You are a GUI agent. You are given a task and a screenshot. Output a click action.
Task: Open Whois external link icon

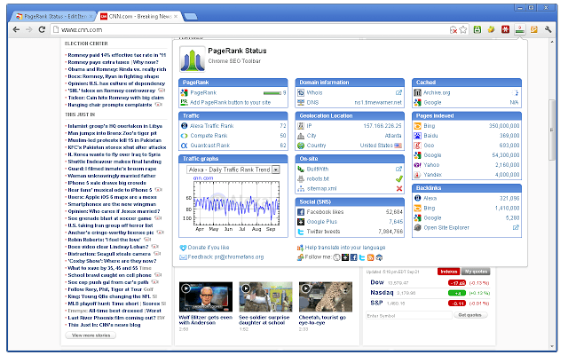point(398,92)
